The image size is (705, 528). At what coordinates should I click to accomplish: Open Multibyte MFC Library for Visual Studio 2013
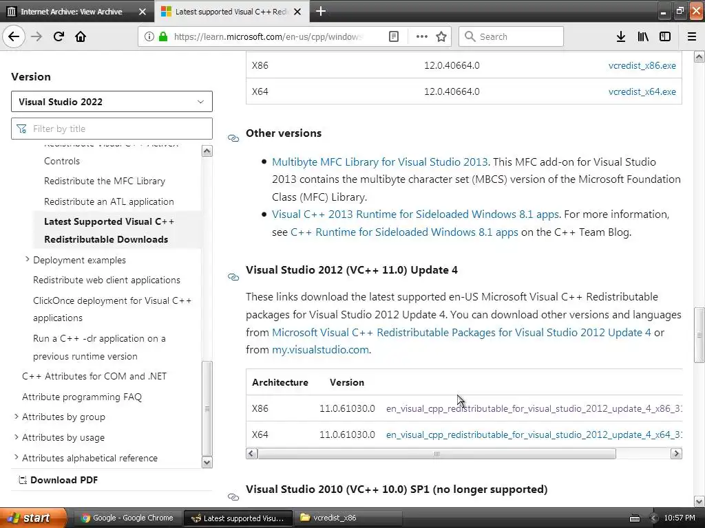379,162
